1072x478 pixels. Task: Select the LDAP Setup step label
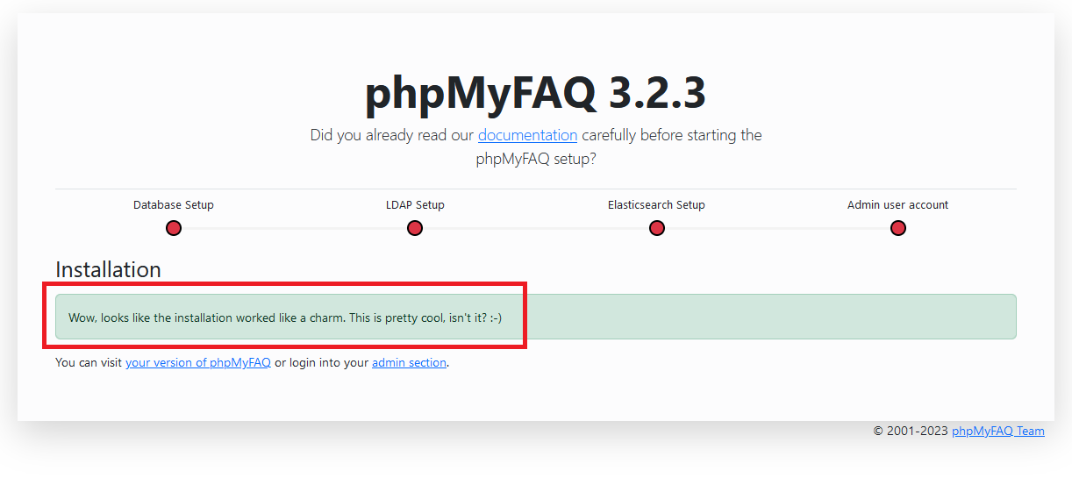[x=415, y=204]
